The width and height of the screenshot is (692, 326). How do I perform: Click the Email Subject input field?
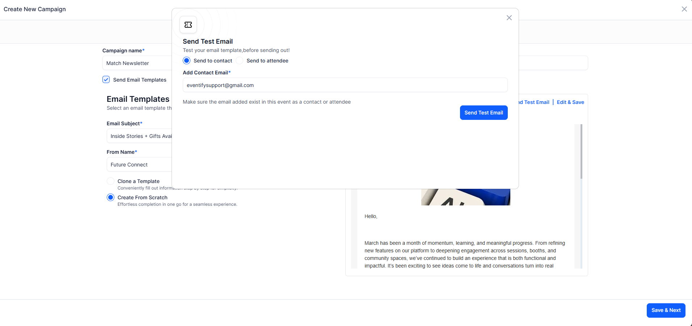pos(139,136)
